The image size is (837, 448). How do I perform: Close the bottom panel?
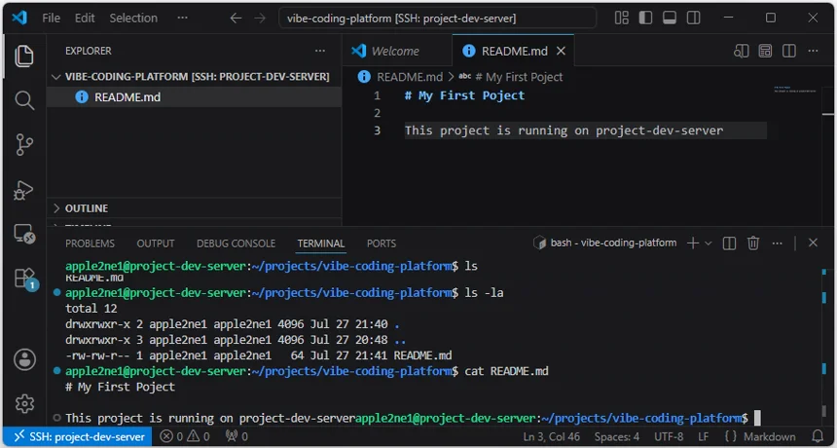click(x=813, y=243)
